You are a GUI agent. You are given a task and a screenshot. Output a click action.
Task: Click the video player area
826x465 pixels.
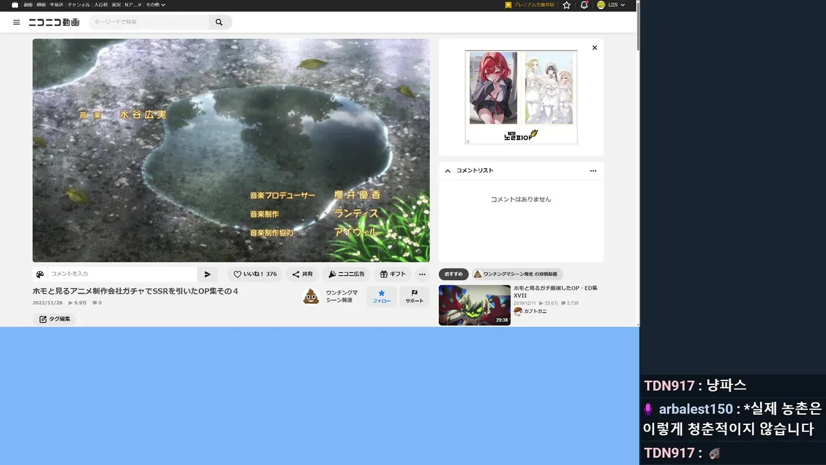(x=231, y=150)
